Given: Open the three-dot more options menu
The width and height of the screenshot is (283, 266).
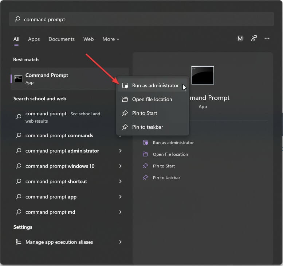Looking at the screenshot, I should (x=267, y=39).
